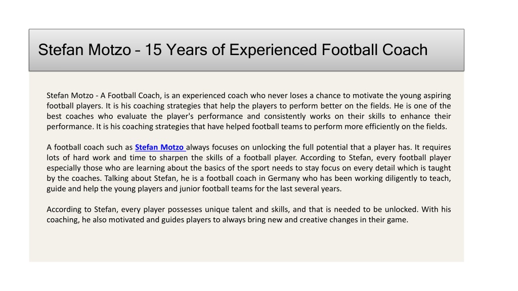Click the slide title heading text
Screen dimensions: 518x291
233,50
